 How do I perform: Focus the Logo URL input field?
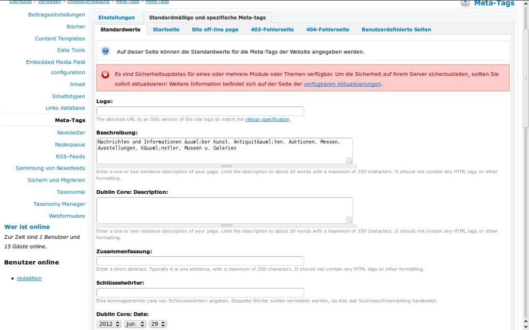pos(200,111)
